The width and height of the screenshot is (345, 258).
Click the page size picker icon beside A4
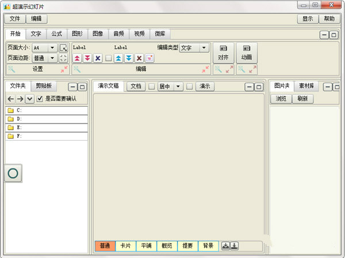coord(63,48)
